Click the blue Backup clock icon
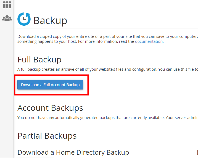This screenshot has height=158, width=198. click(x=24, y=19)
